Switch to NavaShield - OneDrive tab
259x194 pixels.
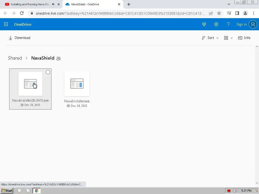85,4
